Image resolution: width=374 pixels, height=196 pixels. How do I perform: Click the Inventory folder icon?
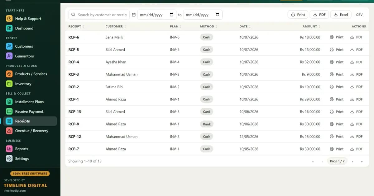point(9,84)
